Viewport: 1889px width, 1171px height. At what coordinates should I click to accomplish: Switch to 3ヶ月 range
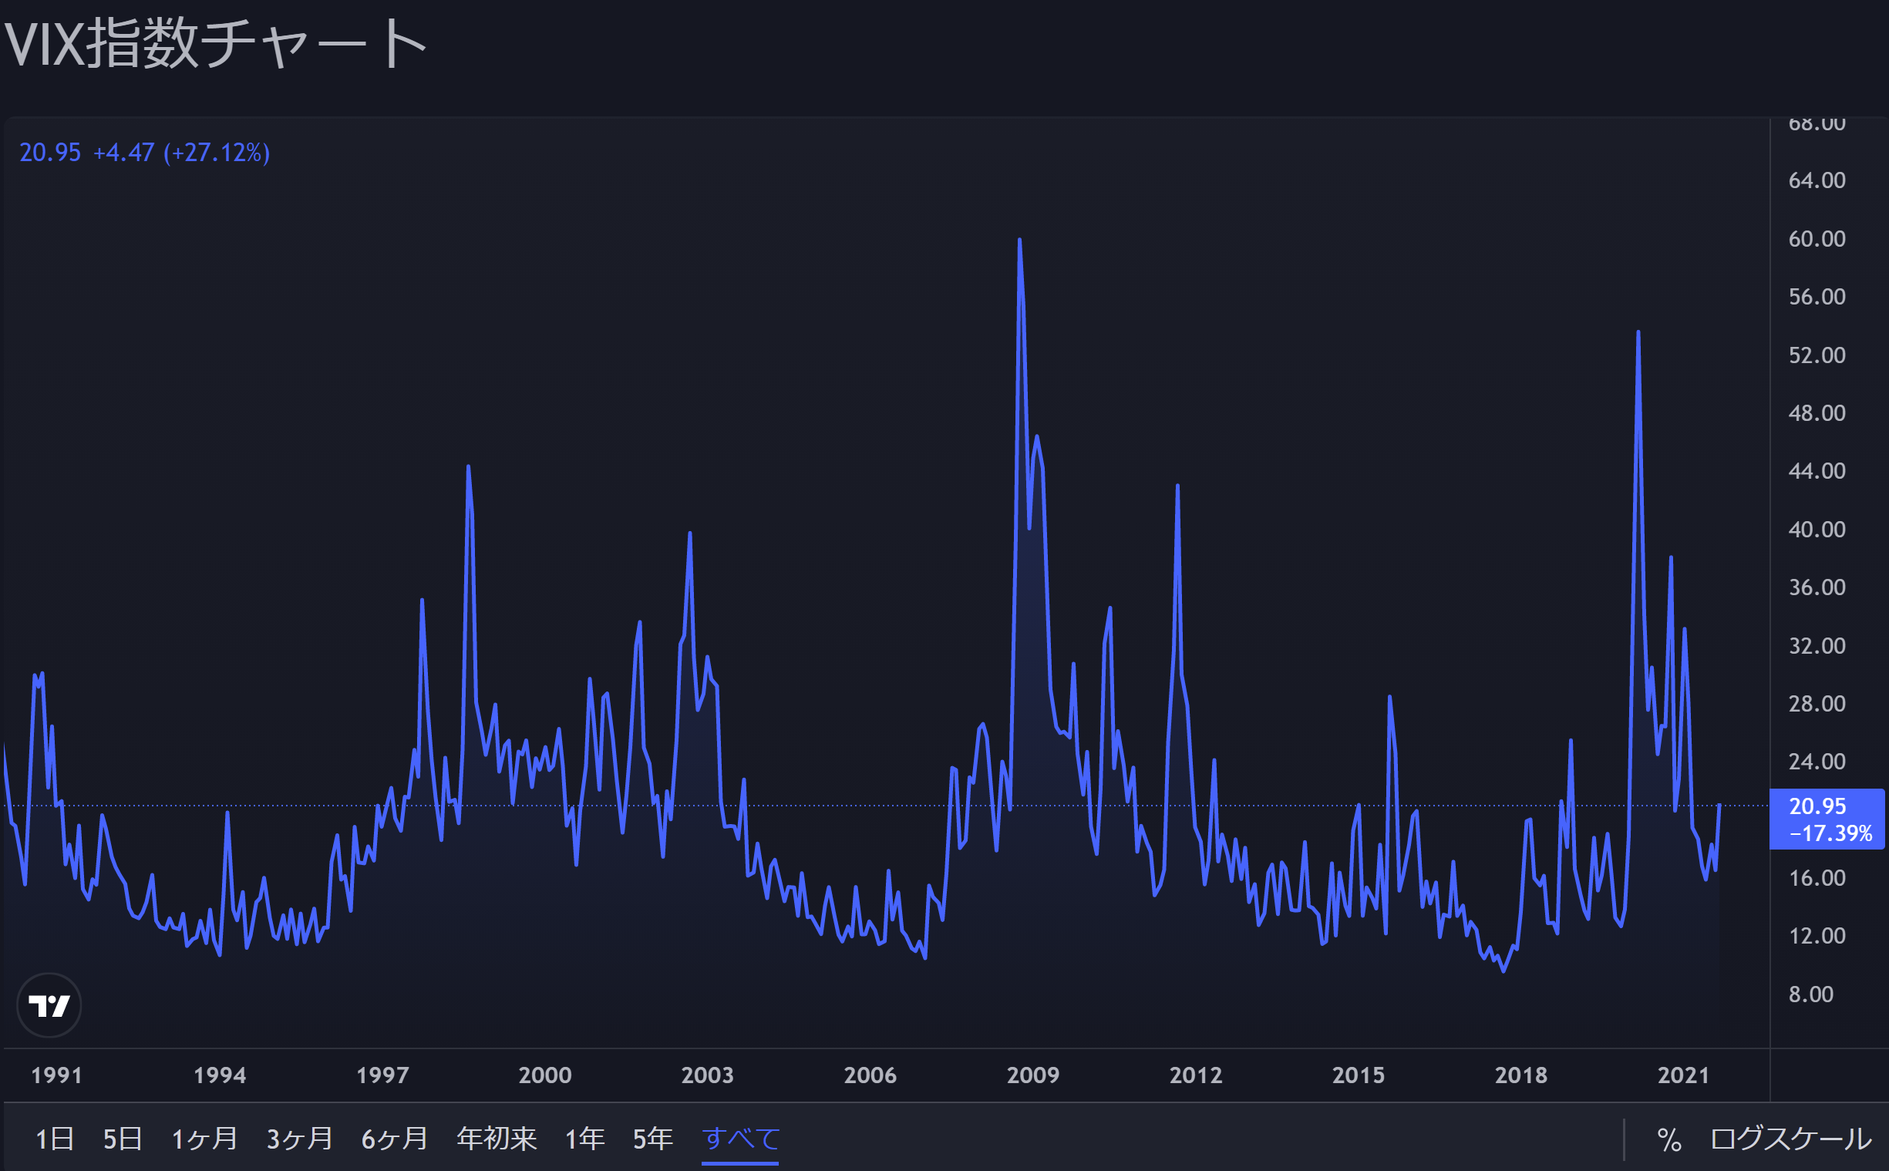(x=300, y=1139)
